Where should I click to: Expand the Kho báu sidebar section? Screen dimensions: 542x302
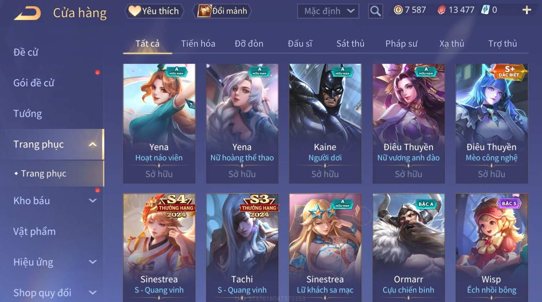(x=93, y=201)
